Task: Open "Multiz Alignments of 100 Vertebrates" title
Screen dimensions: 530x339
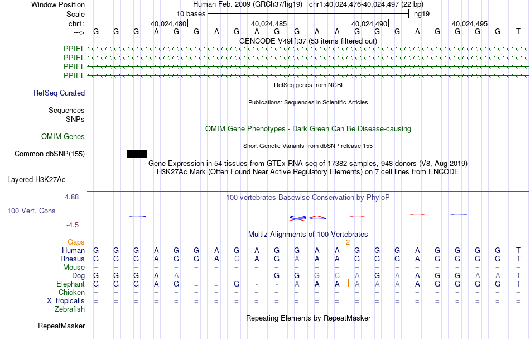Action: click(x=308, y=235)
